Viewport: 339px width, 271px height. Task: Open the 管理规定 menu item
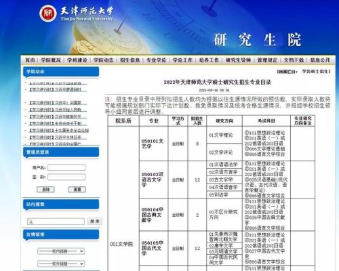267,60
